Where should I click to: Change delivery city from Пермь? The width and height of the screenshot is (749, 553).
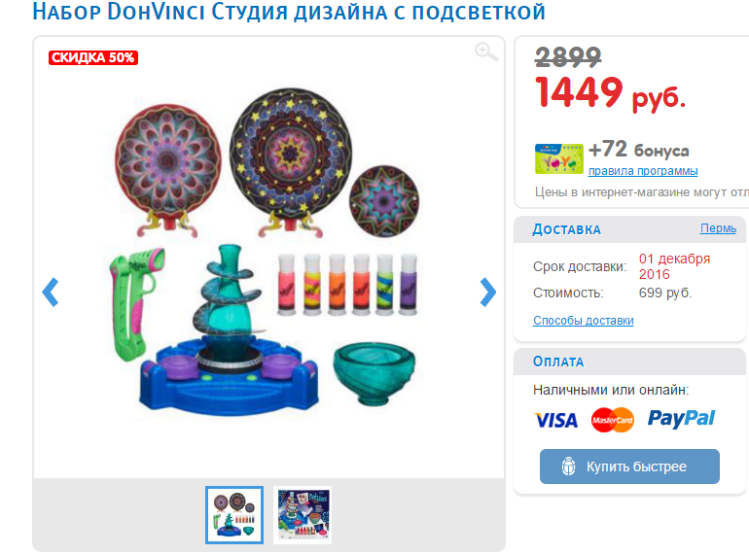718,228
